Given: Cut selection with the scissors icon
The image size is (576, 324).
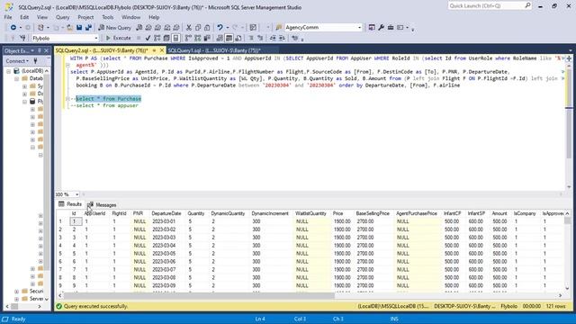Looking at the screenshot, I should click(x=189, y=28).
